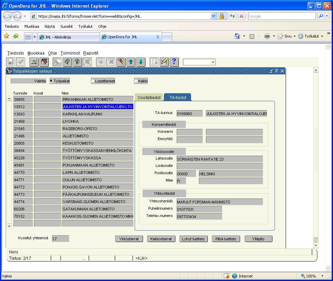Click the browser Stop red X icon
333x281 pixels.
coord(241,16)
